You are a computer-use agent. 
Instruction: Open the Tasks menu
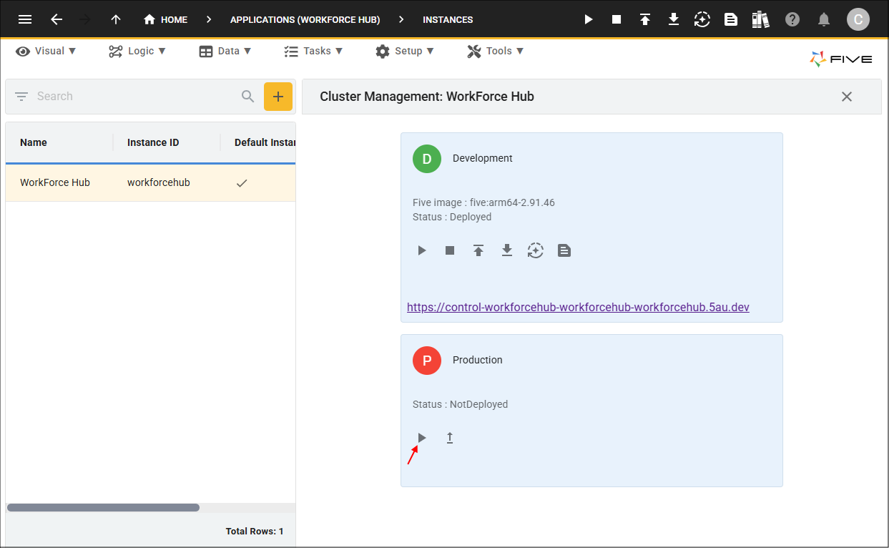tap(313, 51)
